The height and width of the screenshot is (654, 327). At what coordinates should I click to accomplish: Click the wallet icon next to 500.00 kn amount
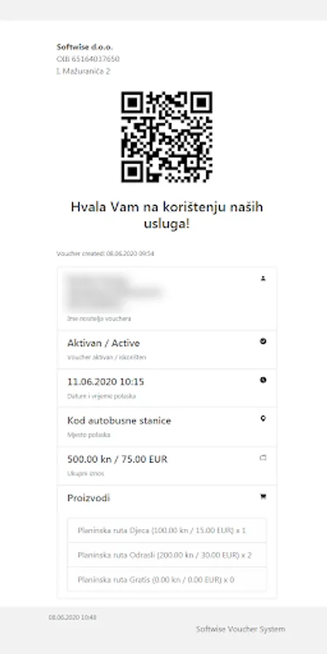(x=263, y=458)
